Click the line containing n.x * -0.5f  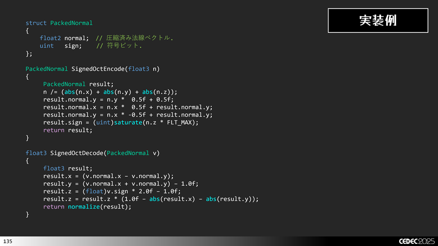tap(128, 115)
